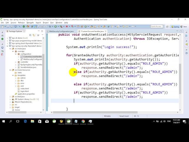
Task: Click the Smart Insert status bar entry
Action: pyautogui.click(x=124, y=116)
